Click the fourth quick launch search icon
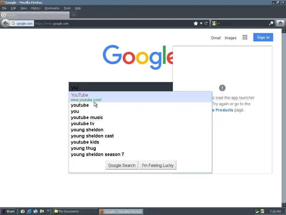286x215 pixels. (42, 211)
